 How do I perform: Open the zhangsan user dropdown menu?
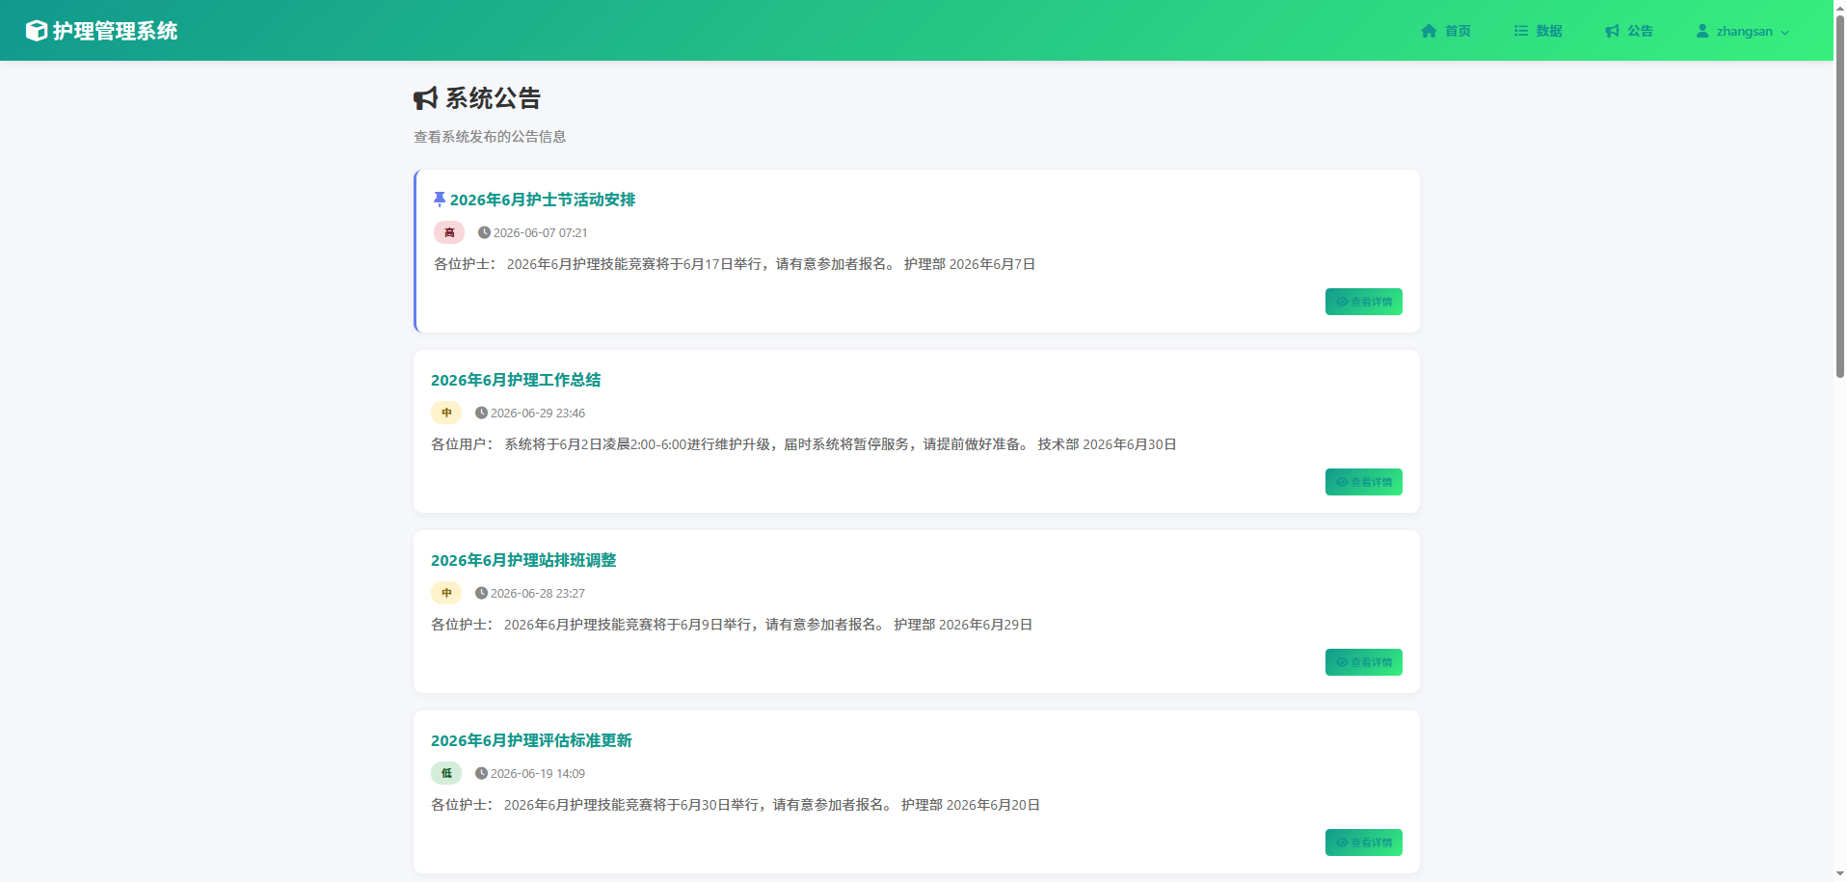1742,31
